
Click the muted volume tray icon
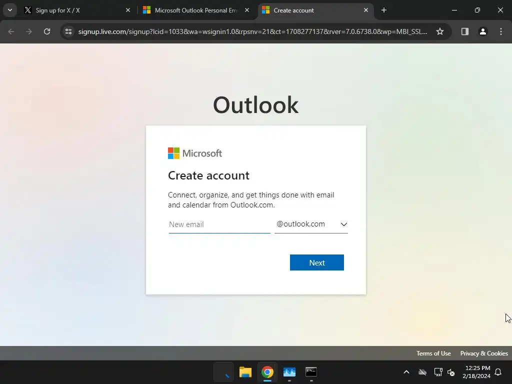[x=451, y=372]
